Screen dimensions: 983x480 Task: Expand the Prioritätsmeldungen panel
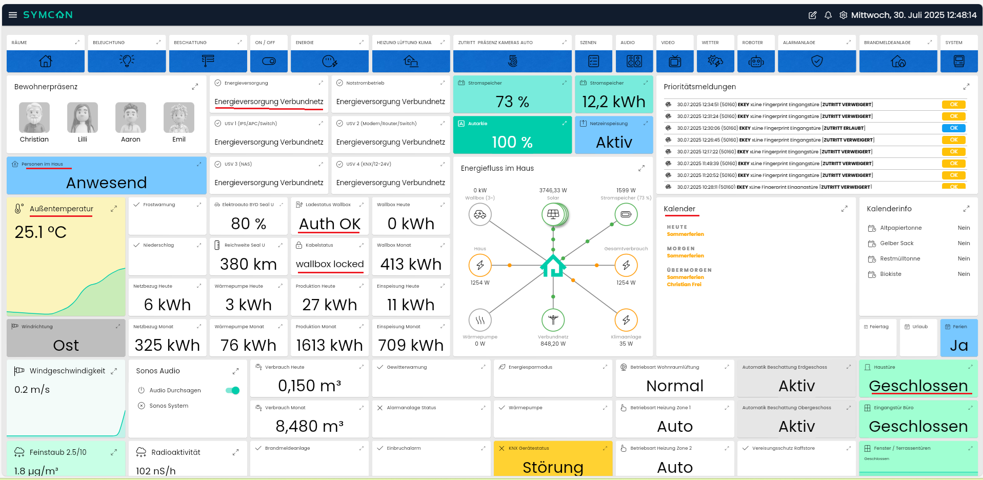[966, 87]
